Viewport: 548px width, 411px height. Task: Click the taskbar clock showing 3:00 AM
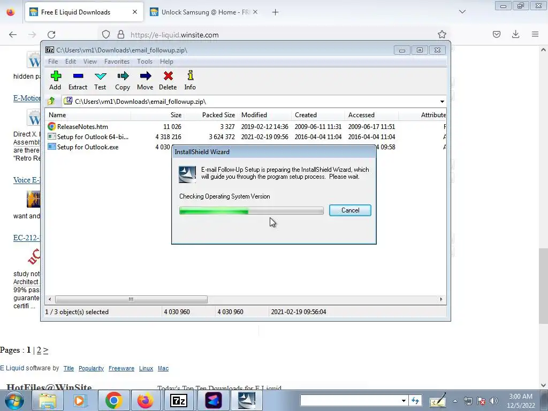click(x=520, y=401)
